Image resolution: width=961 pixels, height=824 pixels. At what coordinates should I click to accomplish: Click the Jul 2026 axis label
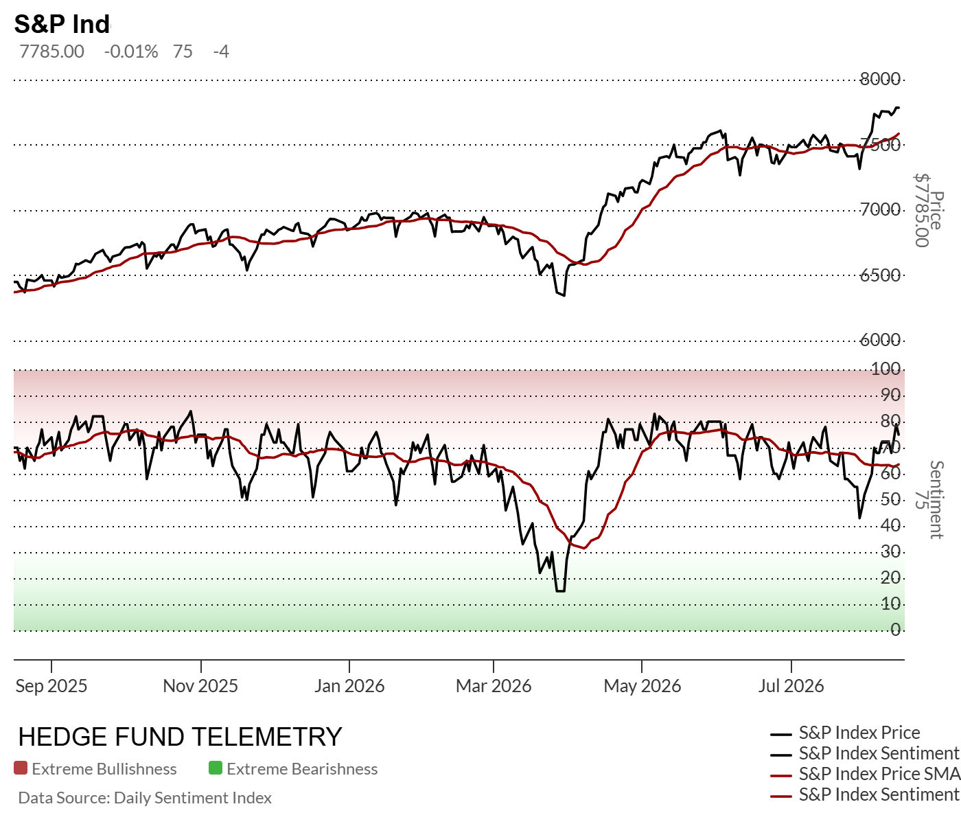791,686
